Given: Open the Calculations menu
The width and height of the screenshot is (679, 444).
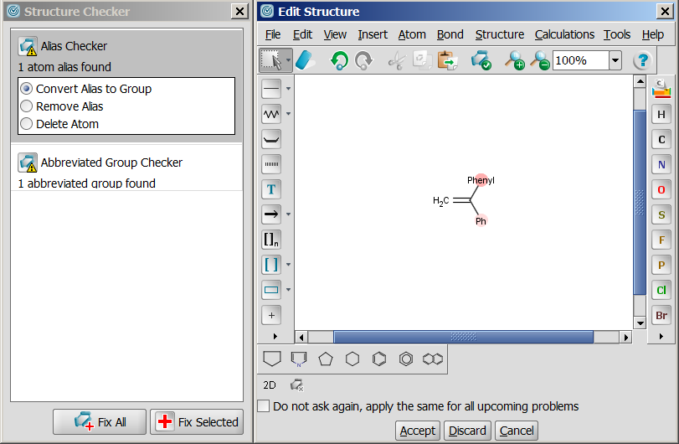Looking at the screenshot, I should point(564,34).
